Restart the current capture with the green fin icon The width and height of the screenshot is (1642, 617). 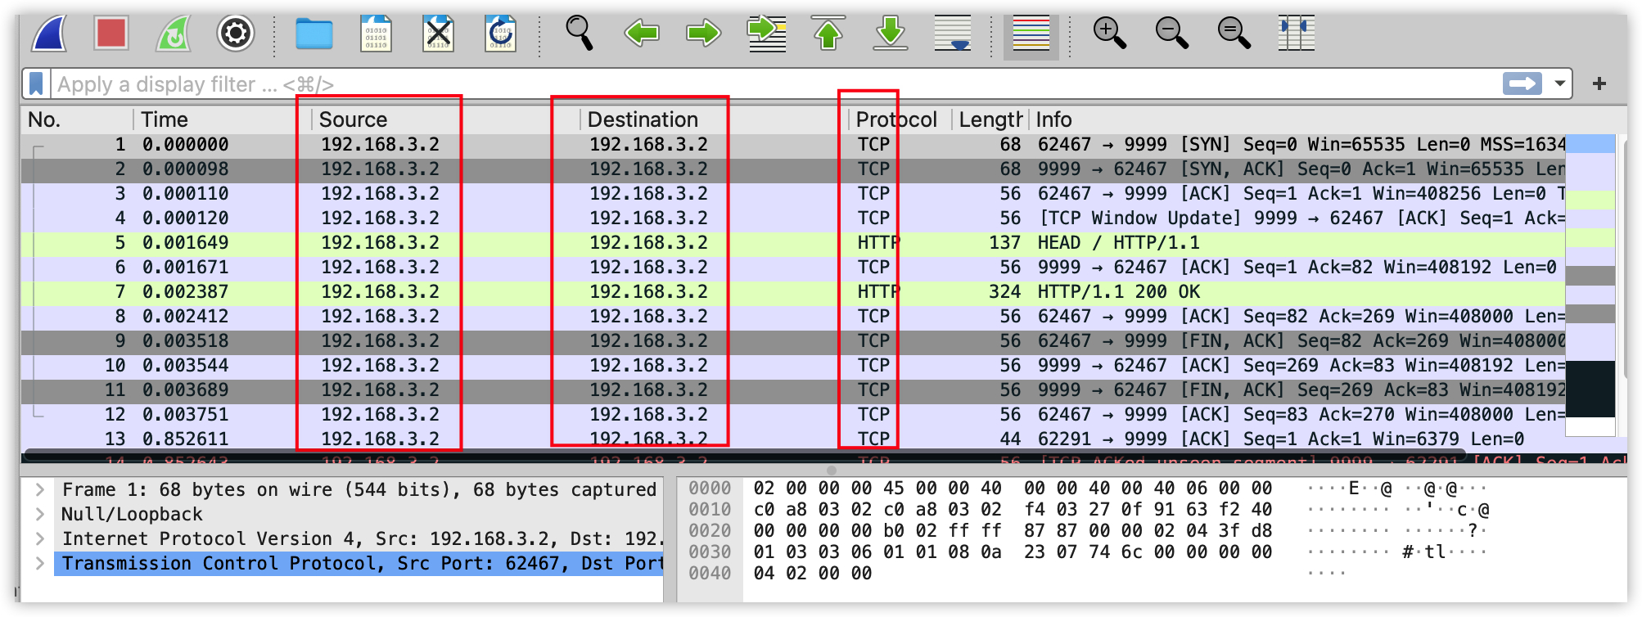coord(173,34)
